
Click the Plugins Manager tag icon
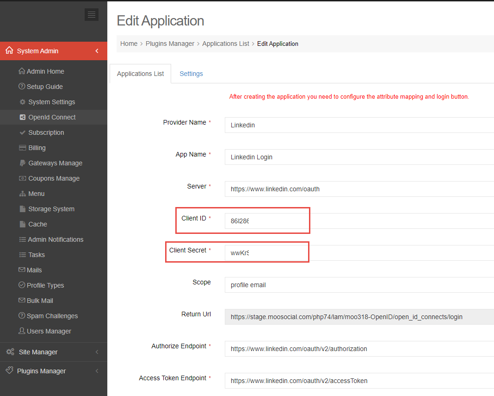click(x=9, y=370)
